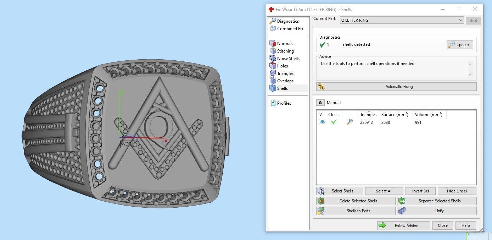This screenshot has height=240, width=492.
Task: Click the Select All button
Action: pos(384,191)
